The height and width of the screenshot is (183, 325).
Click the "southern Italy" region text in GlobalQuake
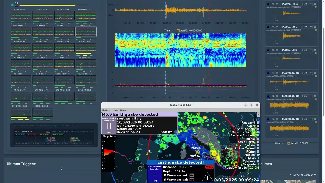pos(129,118)
